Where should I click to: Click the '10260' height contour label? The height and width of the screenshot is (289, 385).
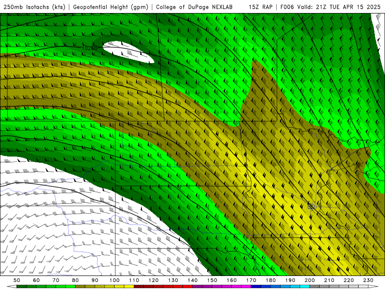[x=90, y=48]
